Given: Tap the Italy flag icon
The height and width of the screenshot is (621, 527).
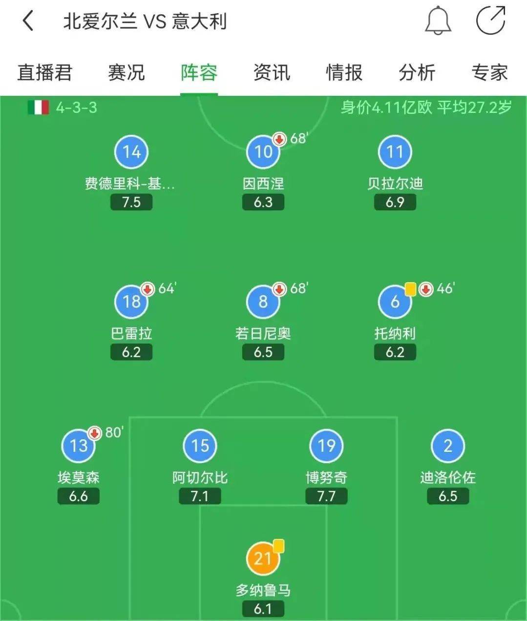Looking at the screenshot, I should tap(38, 108).
